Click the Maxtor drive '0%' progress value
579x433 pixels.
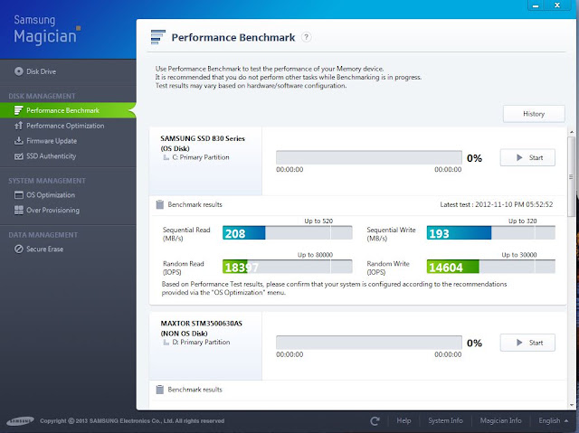(474, 344)
